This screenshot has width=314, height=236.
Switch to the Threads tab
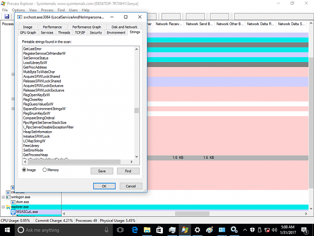coord(64,32)
